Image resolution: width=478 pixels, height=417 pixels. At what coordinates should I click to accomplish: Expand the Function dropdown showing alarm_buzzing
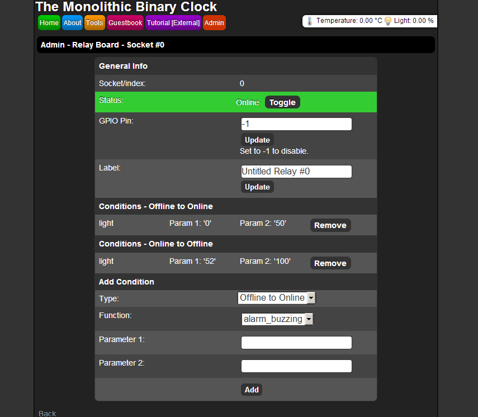pyautogui.click(x=277, y=319)
